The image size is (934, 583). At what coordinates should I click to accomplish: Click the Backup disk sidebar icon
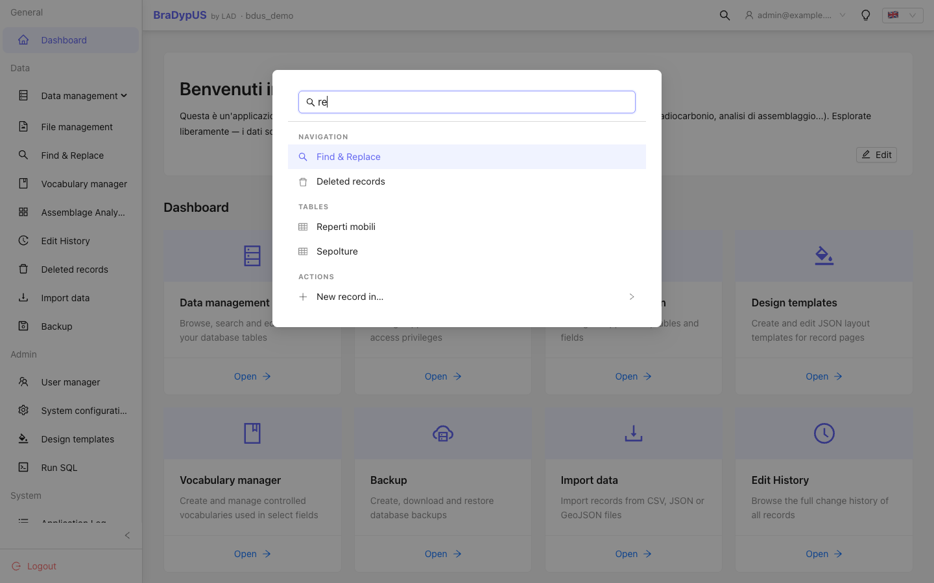pos(23,326)
